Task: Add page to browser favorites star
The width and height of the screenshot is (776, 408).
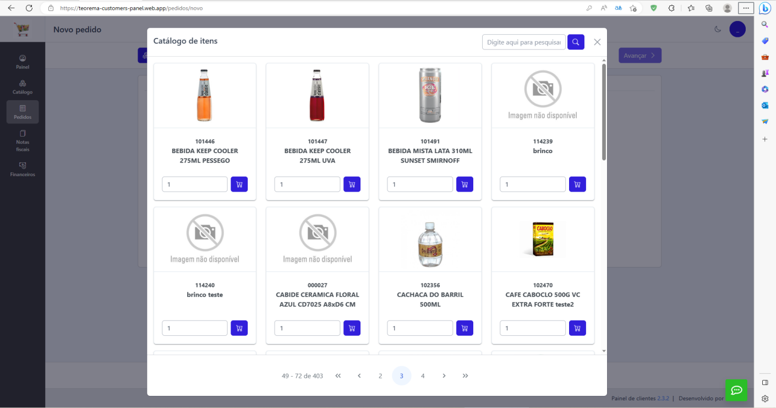Action: tap(633, 8)
